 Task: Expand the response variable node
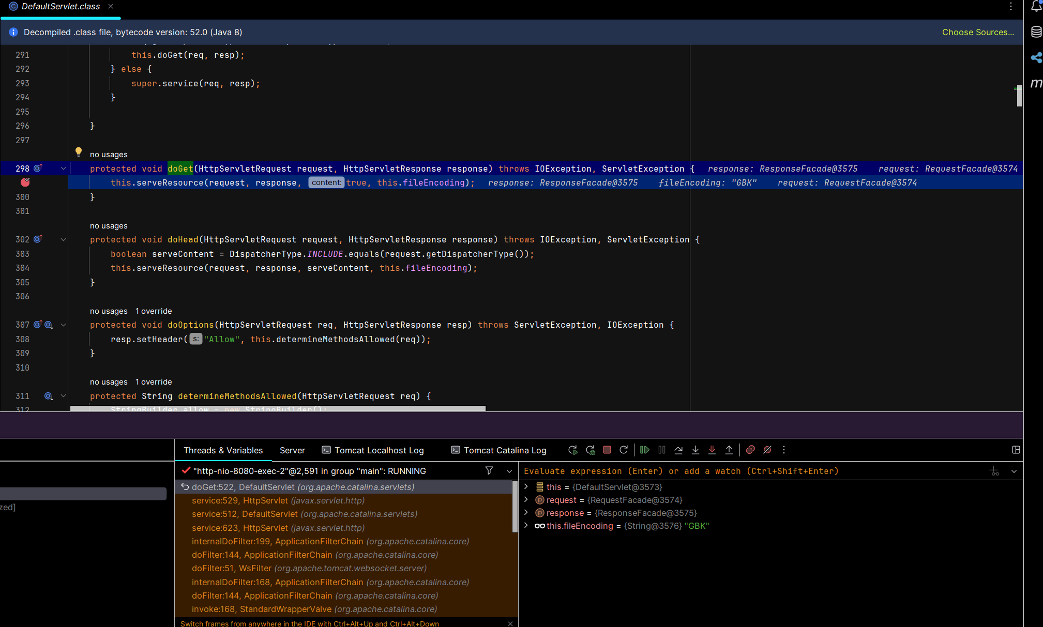pyautogui.click(x=526, y=512)
